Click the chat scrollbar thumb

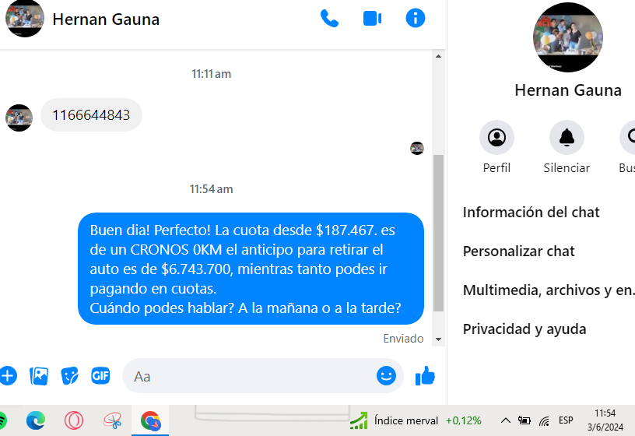click(438, 233)
